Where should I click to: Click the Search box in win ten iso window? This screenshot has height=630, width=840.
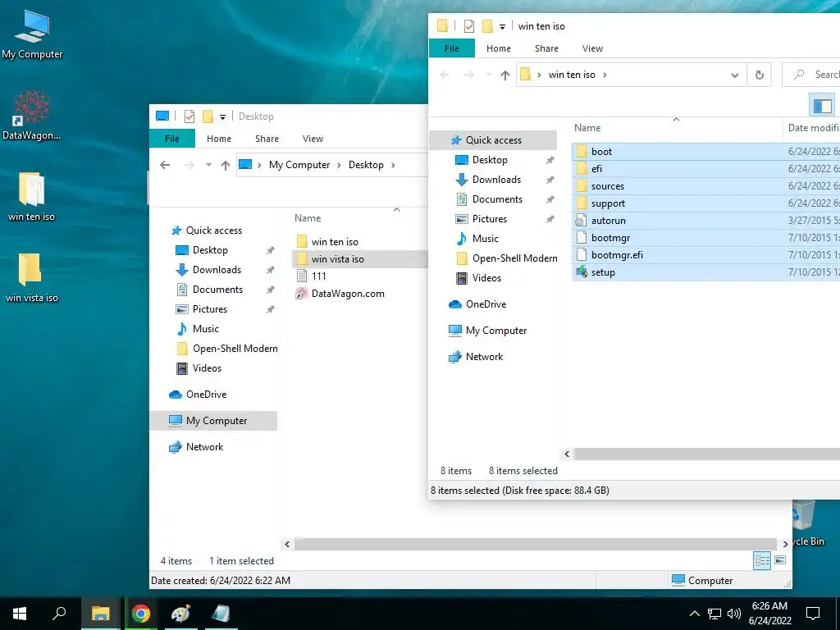[x=811, y=75]
